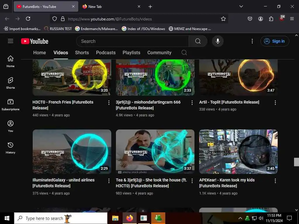Viewport: 299px width, 224px height.
Task: Open Shorts in YouTube sidebar
Action: pyautogui.click(x=11, y=83)
